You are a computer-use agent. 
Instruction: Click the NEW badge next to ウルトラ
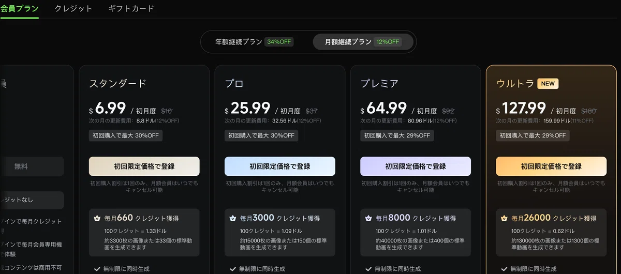pos(548,84)
